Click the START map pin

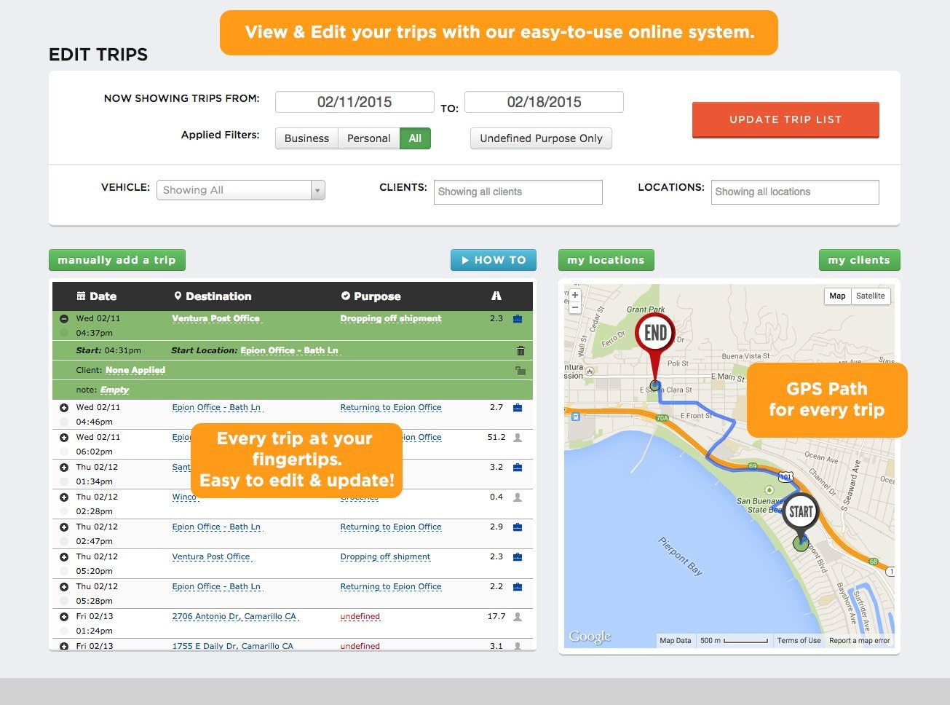pos(801,519)
